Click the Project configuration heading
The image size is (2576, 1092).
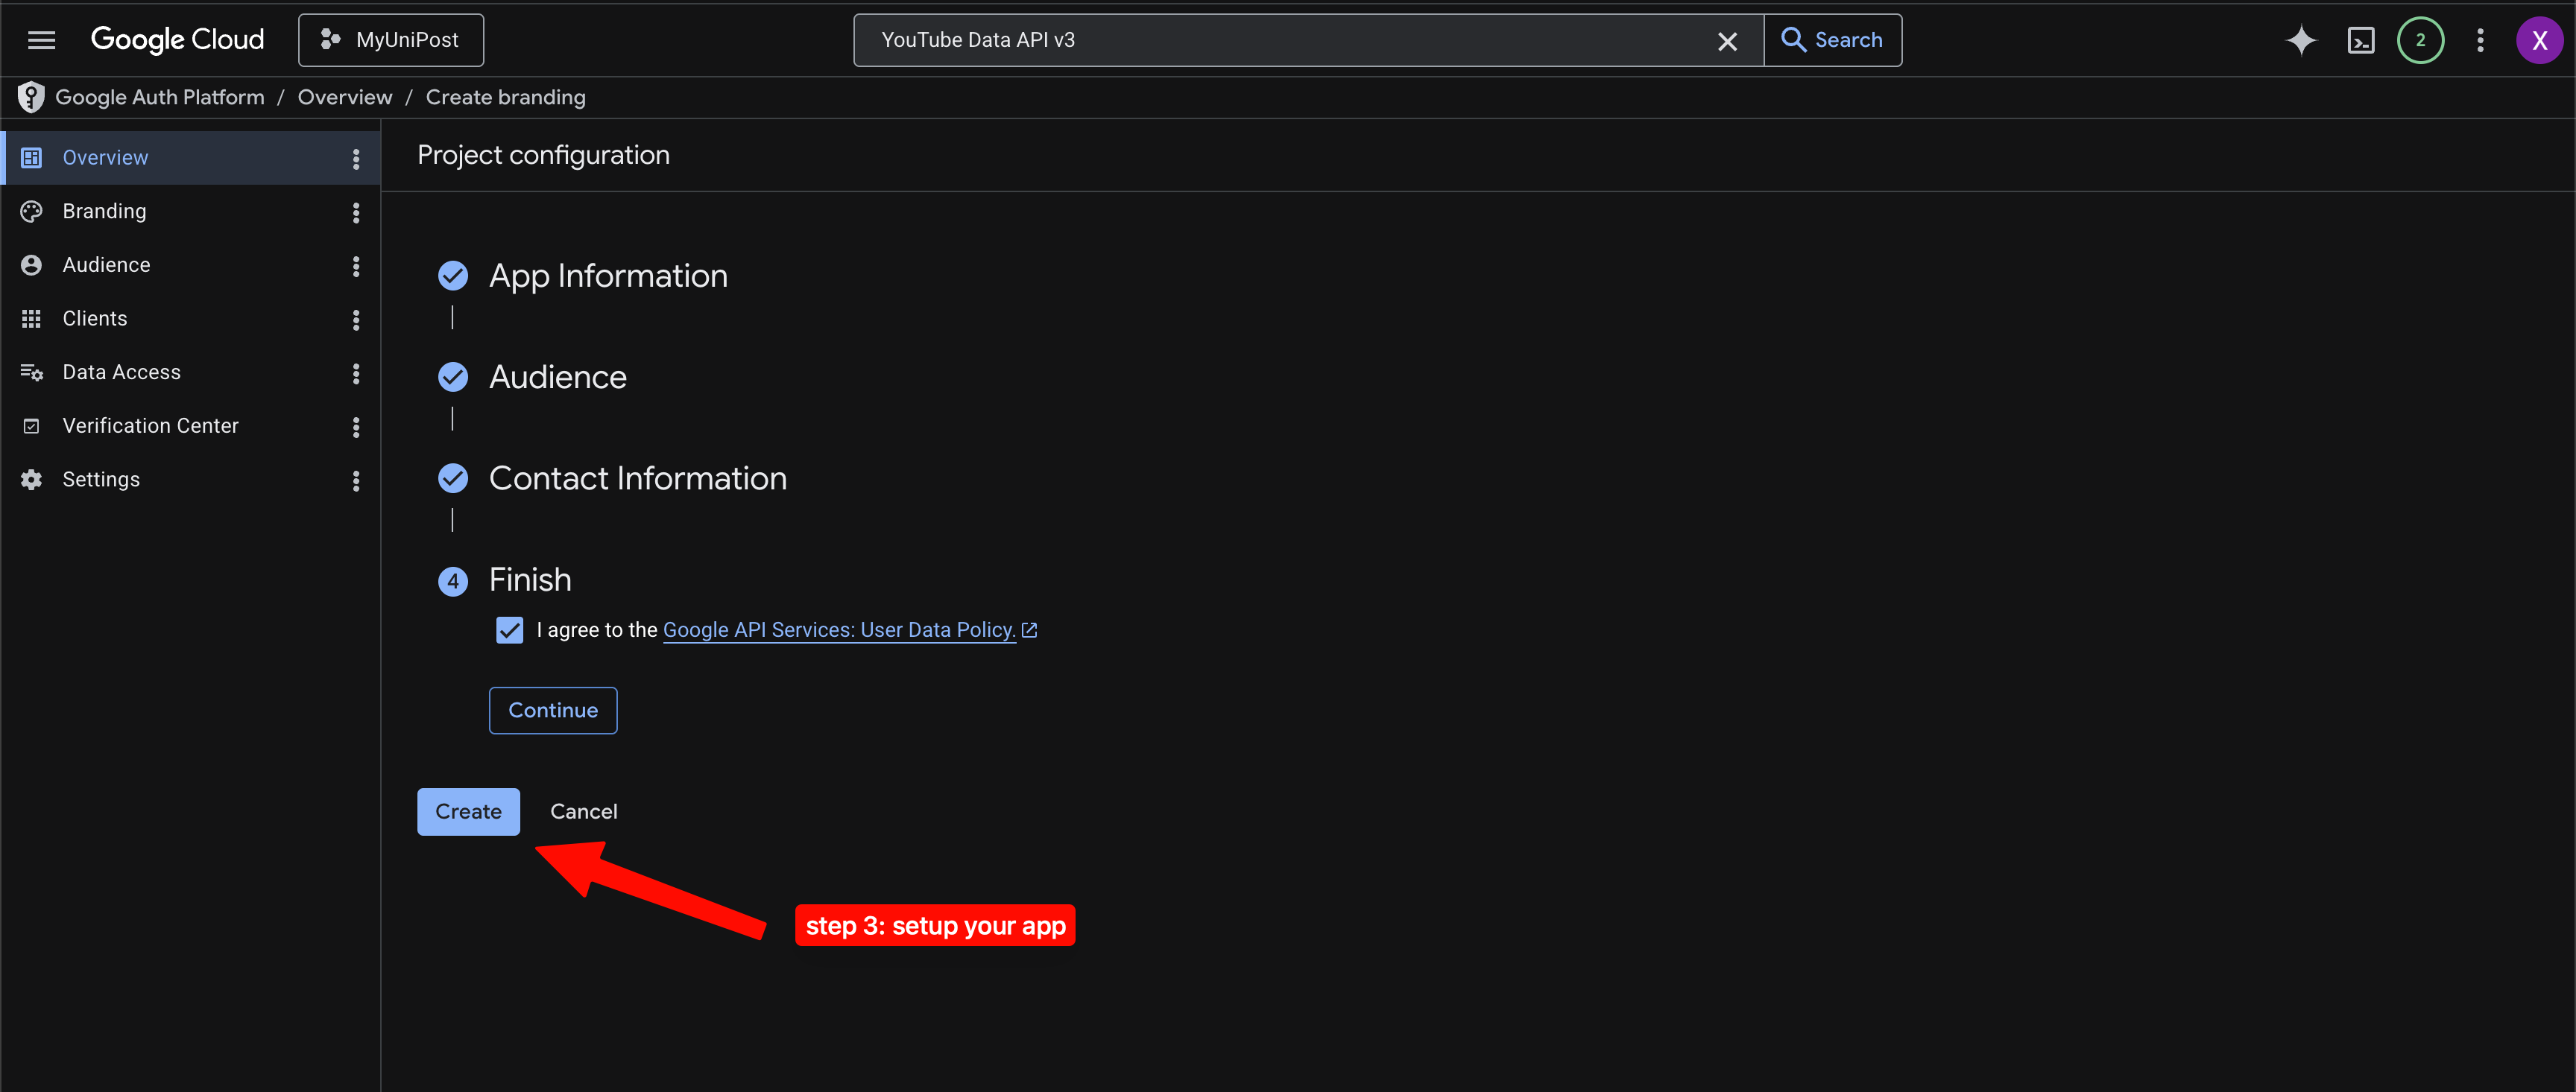543,155
